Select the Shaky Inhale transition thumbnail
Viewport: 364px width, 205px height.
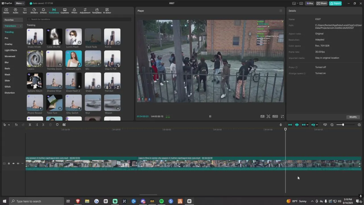coord(35,36)
